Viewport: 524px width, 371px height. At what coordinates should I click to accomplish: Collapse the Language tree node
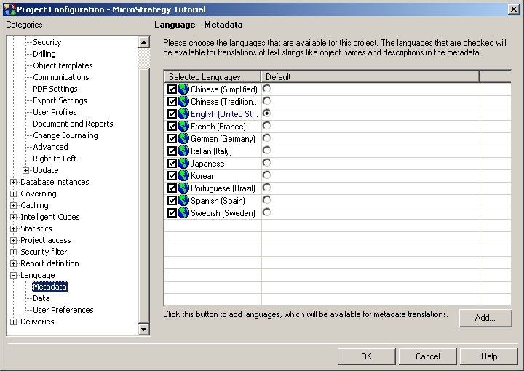pos(13,275)
